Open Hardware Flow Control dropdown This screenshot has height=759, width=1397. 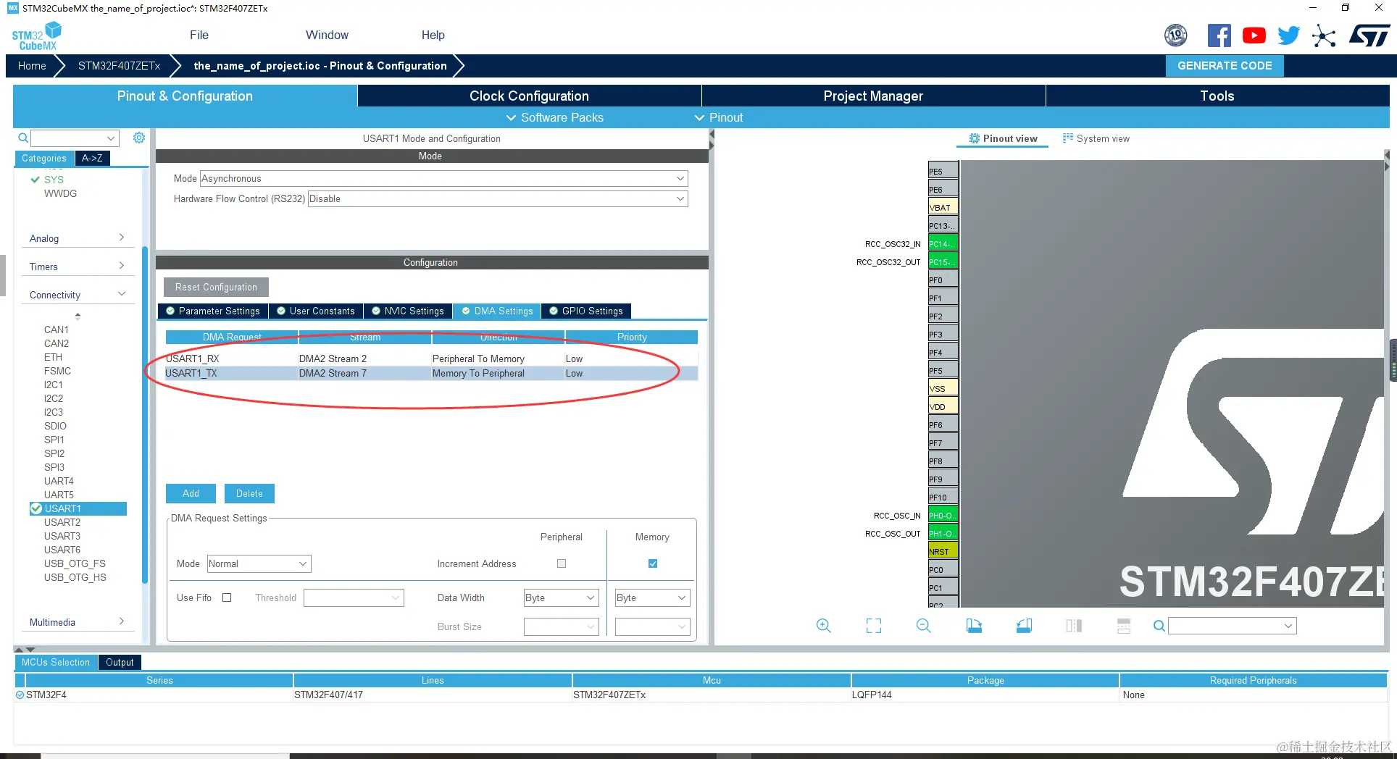pyautogui.click(x=498, y=198)
